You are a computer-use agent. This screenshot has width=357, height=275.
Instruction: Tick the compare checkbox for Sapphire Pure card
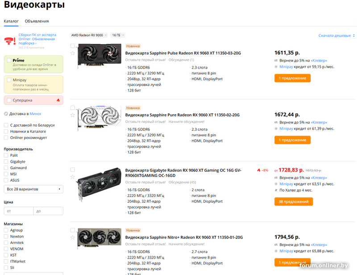click(x=72, y=108)
